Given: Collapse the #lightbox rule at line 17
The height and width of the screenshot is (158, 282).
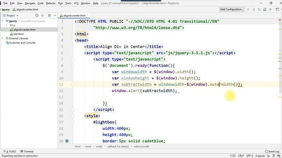Looking at the screenshot, I should pyautogui.click(x=73, y=122).
